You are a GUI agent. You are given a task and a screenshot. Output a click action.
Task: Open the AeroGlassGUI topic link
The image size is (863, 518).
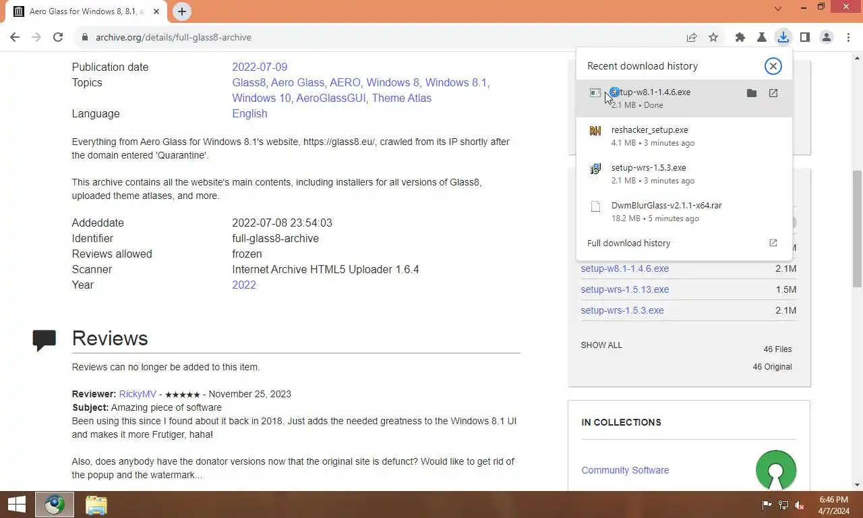click(331, 98)
